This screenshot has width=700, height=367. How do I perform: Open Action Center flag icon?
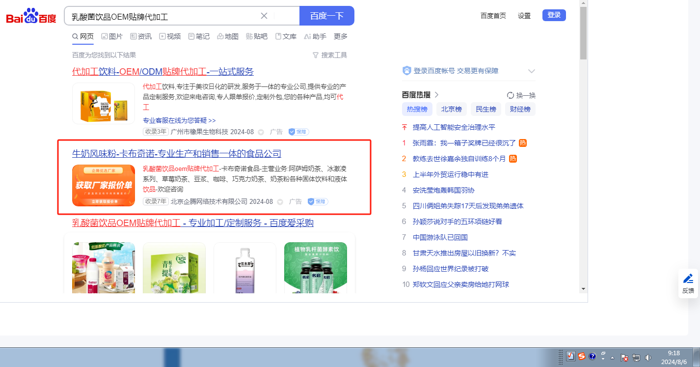(x=624, y=357)
